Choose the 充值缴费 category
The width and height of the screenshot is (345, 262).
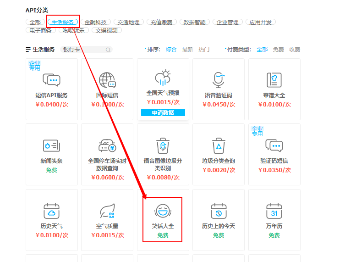pyautogui.click(x=161, y=22)
